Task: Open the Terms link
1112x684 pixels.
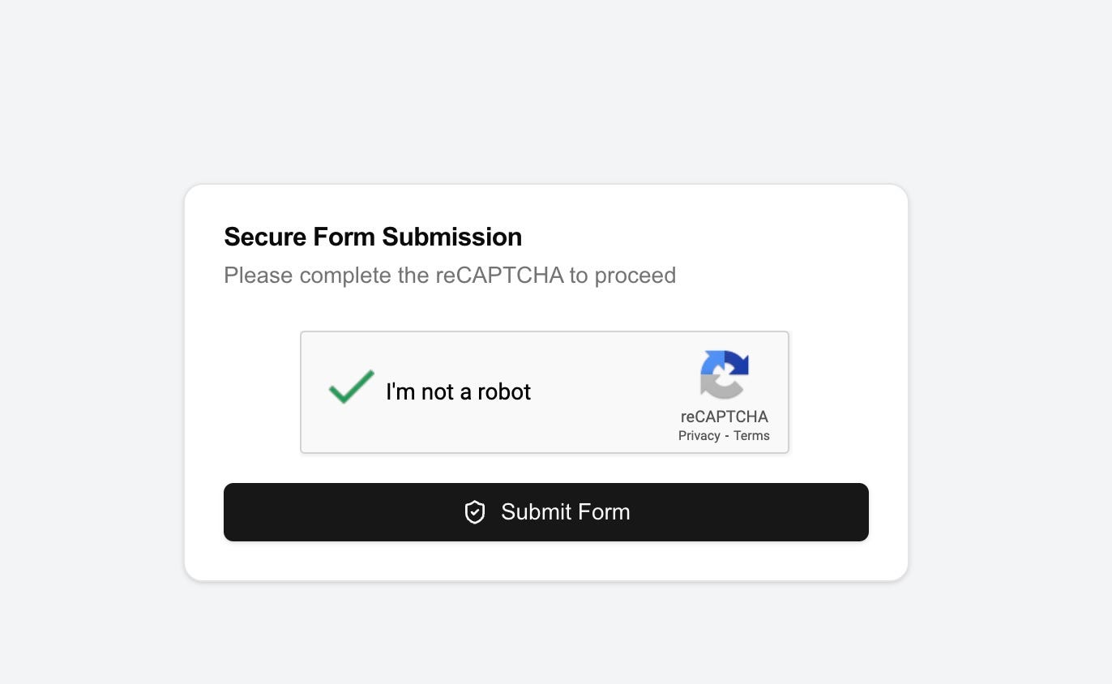Action: coord(751,436)
